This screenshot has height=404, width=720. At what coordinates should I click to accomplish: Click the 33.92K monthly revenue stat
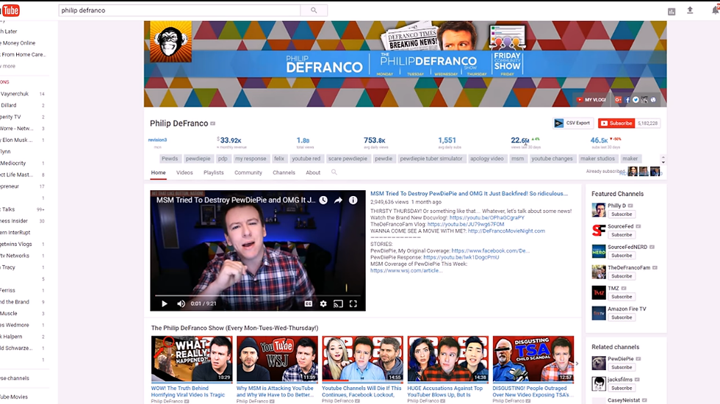[x=231, y=142]
